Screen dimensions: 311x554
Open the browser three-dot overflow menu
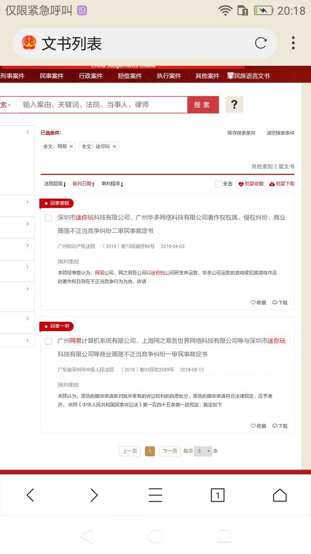[293, 43]
